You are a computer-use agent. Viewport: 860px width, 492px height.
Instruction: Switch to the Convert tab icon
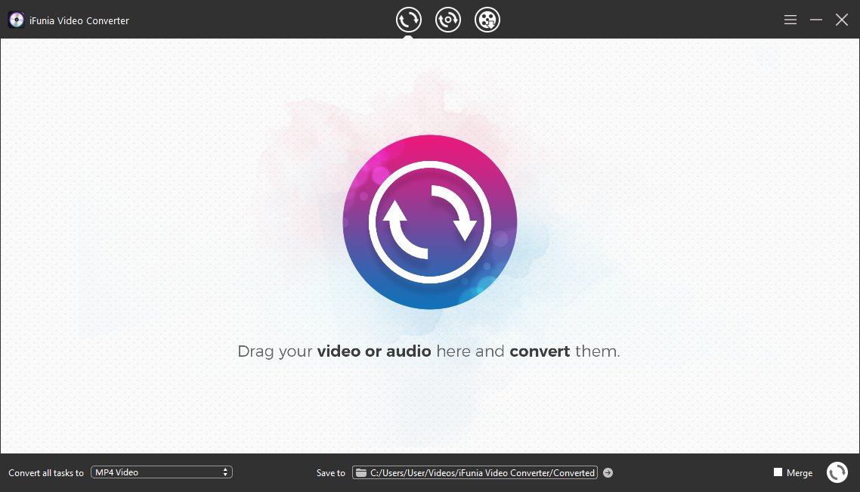pos(409,20)
